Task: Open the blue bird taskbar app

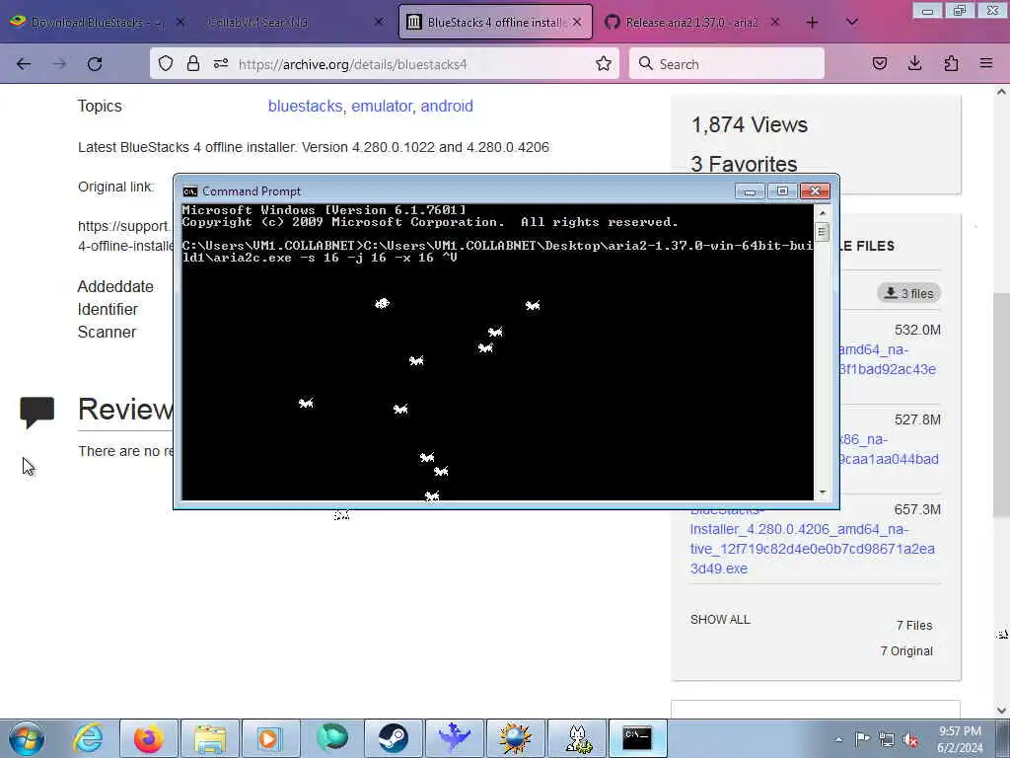Action: 454,738
